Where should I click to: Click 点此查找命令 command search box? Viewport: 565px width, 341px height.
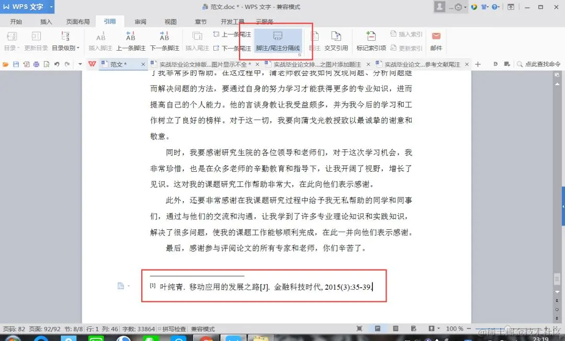tap(539, 64)
